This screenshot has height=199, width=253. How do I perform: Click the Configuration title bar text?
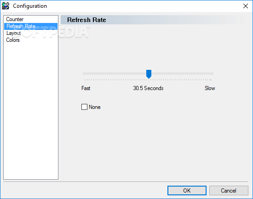(30, 6)
